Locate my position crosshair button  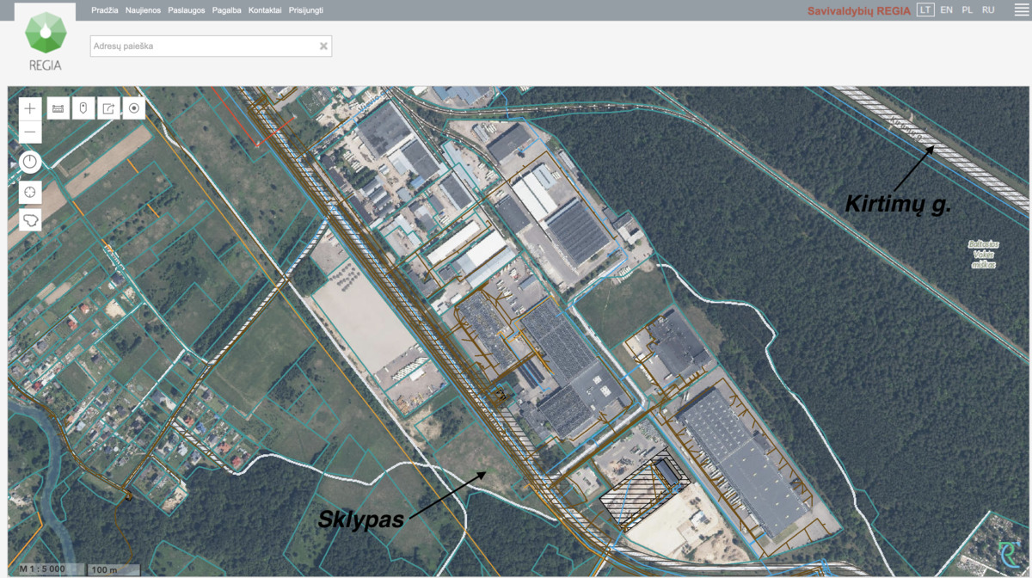30,191
